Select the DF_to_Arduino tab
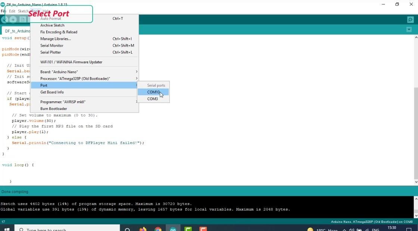 point(18,31)
